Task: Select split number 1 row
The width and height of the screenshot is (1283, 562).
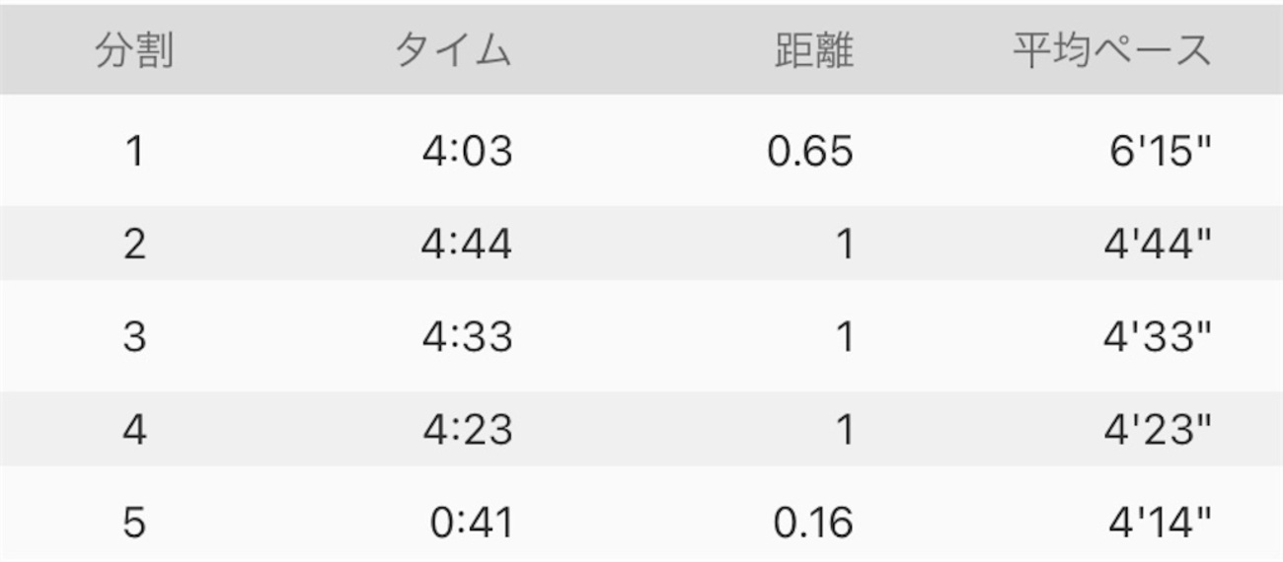Action: coord(134,153)
